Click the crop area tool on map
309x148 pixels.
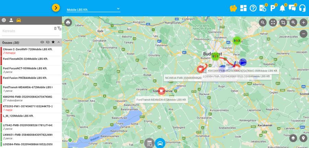point(283,22)
